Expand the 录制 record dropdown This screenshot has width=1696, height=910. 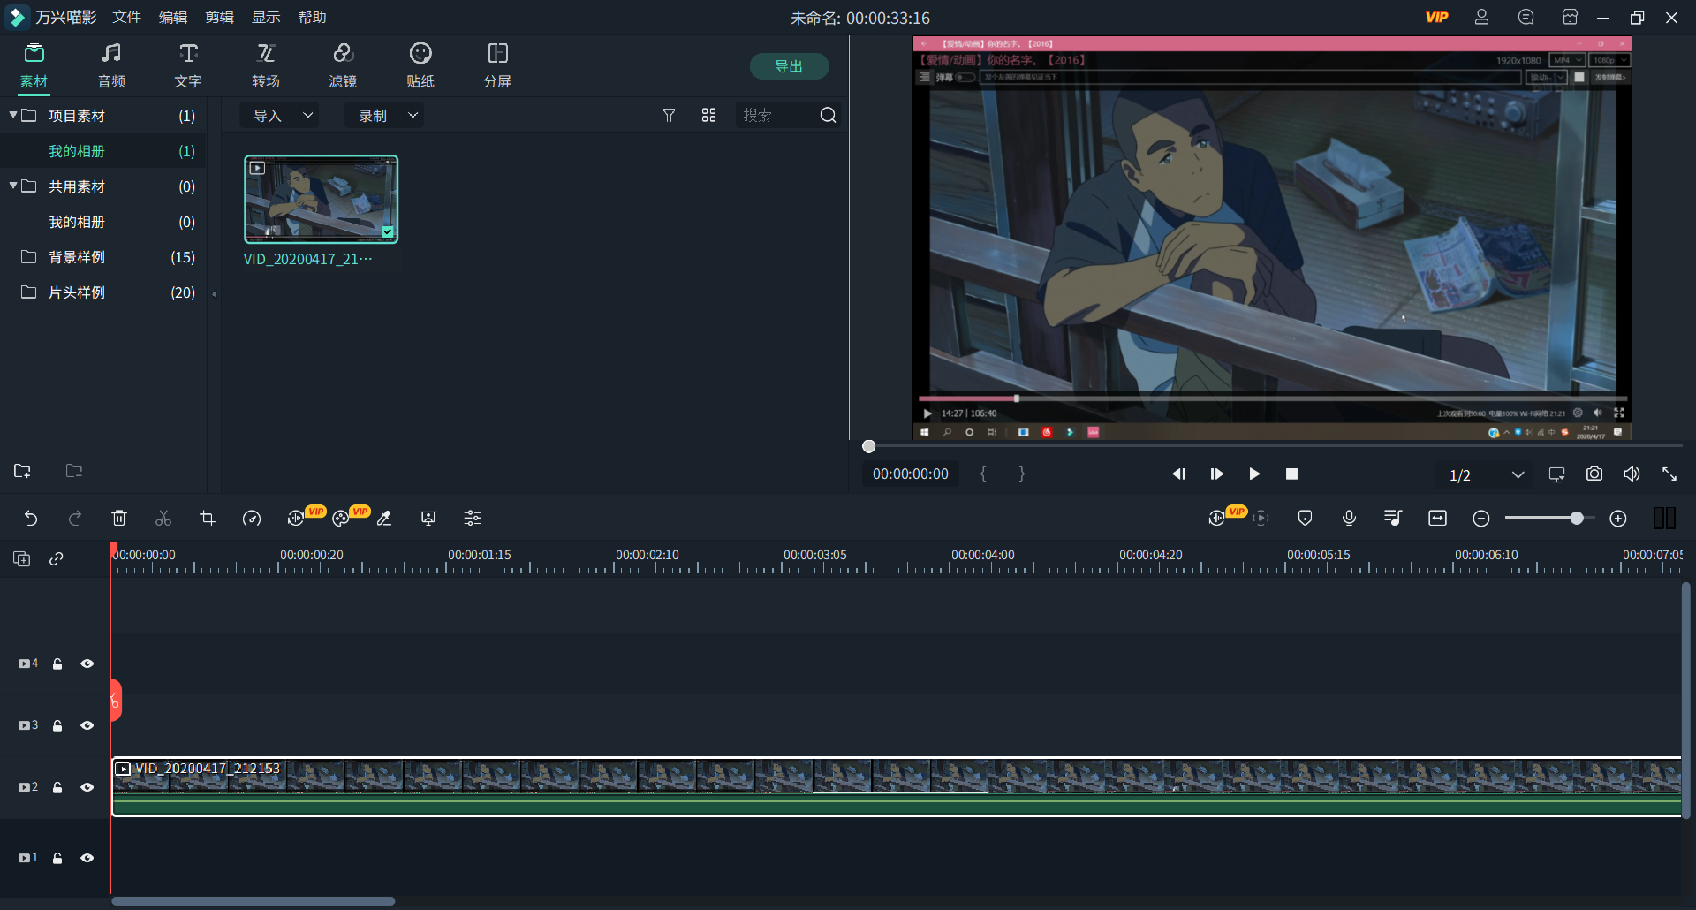(385, 116)
